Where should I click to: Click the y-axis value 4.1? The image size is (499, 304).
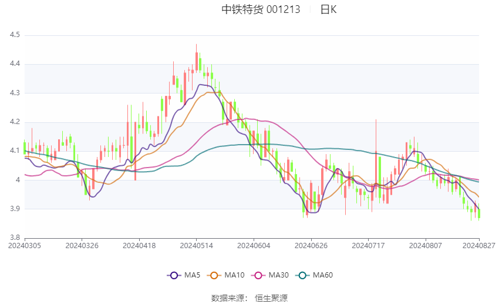(15, 151)
